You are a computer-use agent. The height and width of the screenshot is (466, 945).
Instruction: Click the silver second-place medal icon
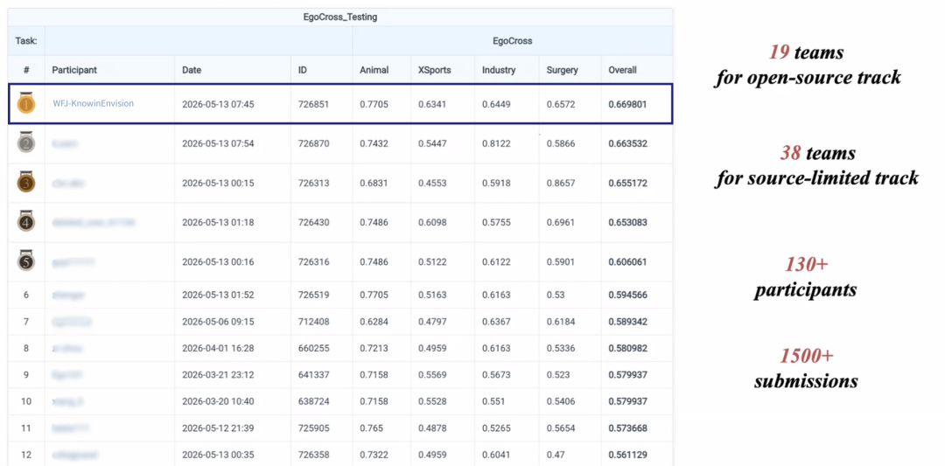click(26, 143)
